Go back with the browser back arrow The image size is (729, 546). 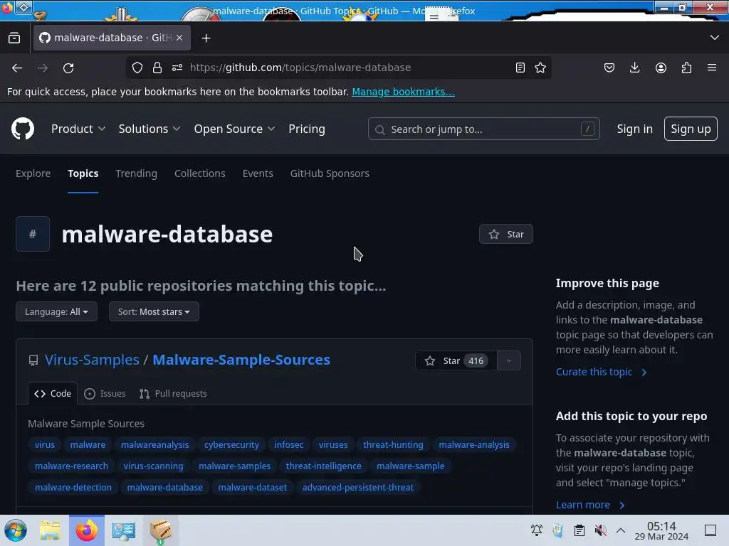17,68
